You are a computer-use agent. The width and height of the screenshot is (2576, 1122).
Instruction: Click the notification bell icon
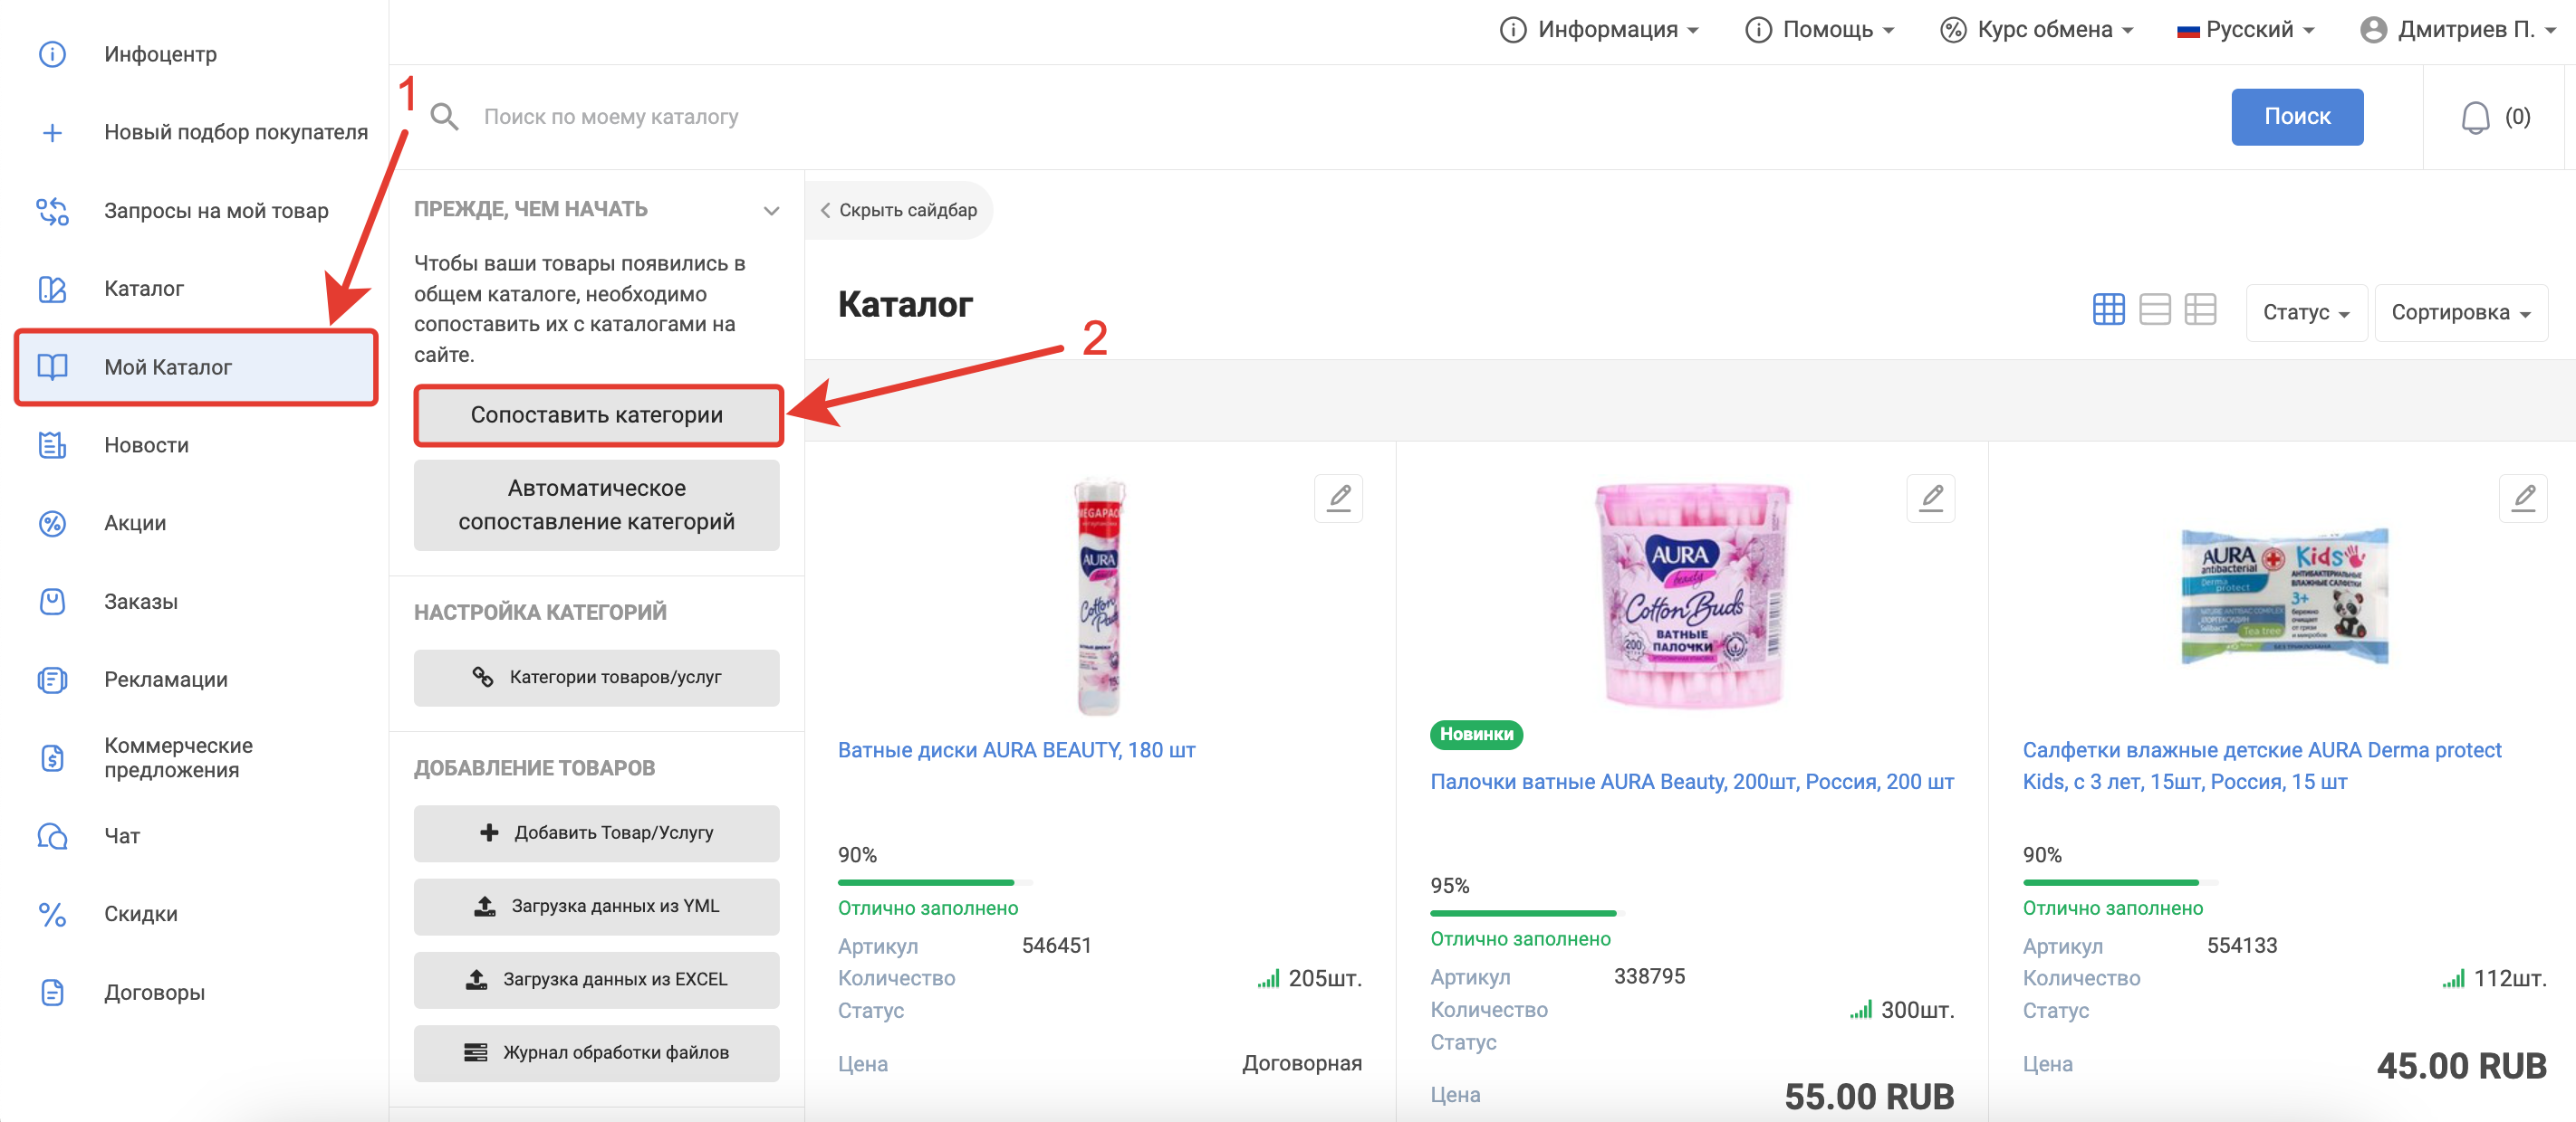point(2474,118)
